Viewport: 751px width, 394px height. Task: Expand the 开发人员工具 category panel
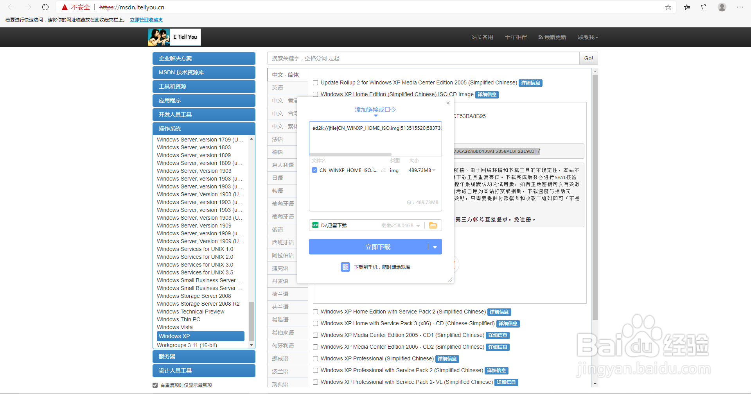pos(204,115)
